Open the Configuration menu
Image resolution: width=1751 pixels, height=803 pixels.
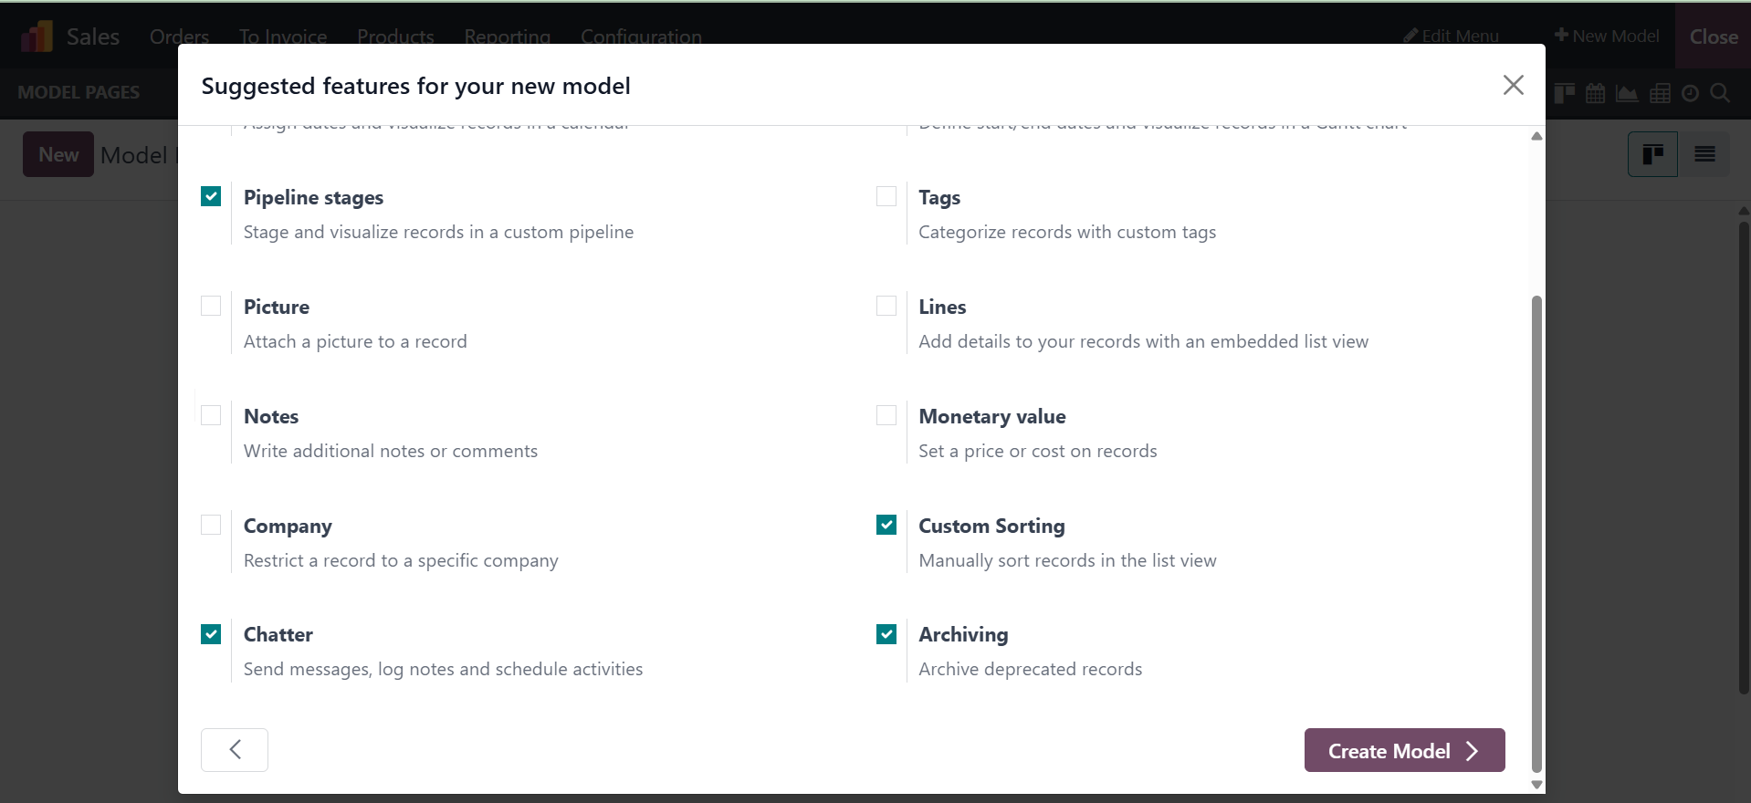tap(641, 36)
